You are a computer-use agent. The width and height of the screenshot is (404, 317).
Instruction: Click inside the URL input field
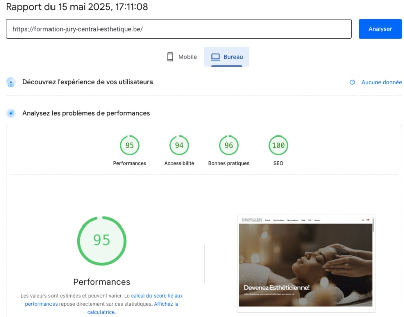point(177,29)
